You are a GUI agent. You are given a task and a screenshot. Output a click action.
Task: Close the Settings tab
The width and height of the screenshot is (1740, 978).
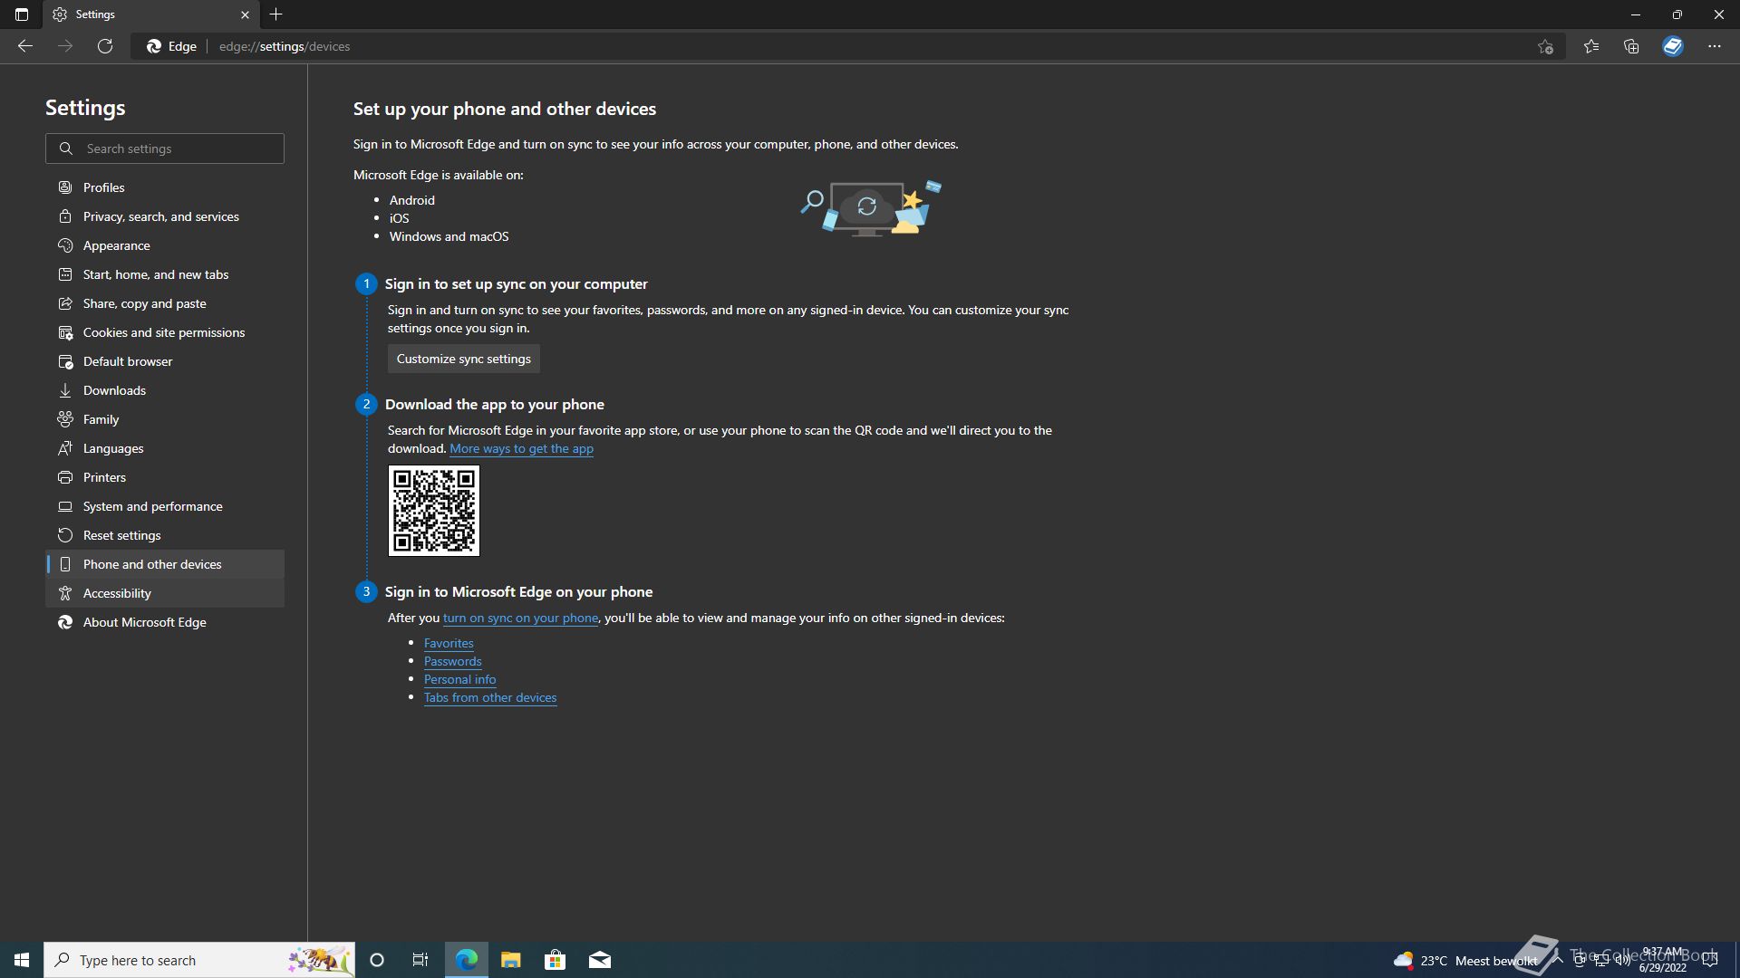(245, 14)
